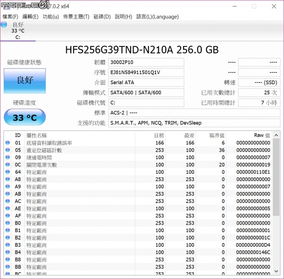The image size is (284, 279).
Task: Click the blue status dot of row AB
Action: [7, 193]
